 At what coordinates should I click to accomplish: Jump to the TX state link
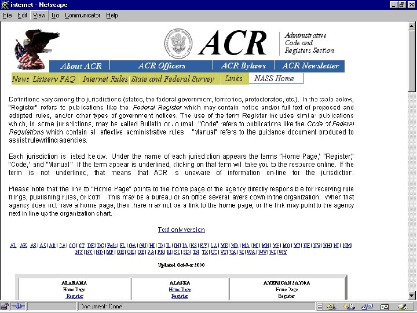pos(205,252)
